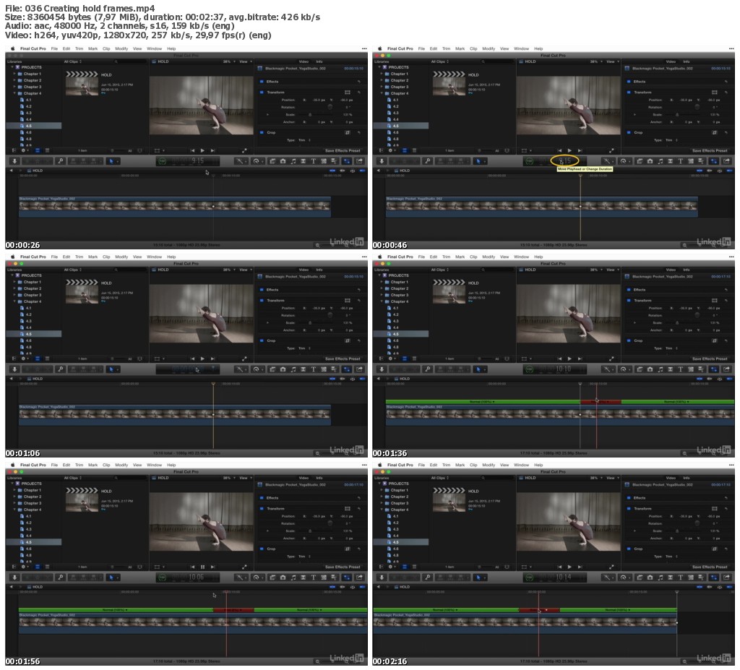Open Themes browser in 00:02:16 frame
740x670 pixels.
click(701, 577)
